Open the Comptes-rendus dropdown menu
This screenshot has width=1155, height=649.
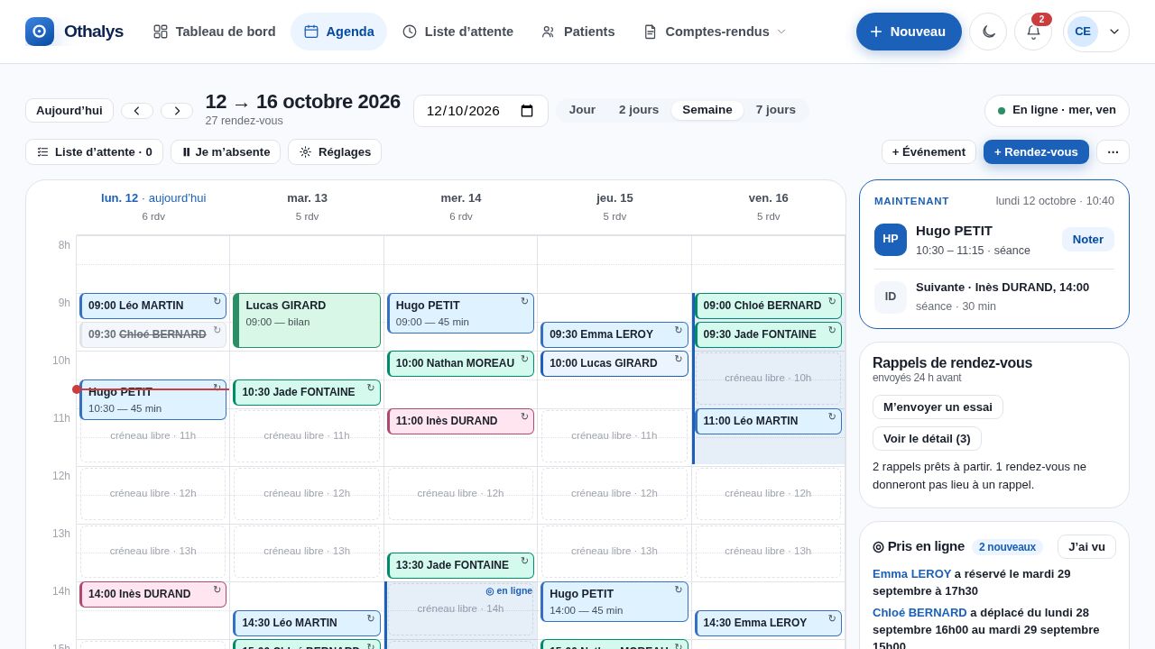tap(715, 32)
